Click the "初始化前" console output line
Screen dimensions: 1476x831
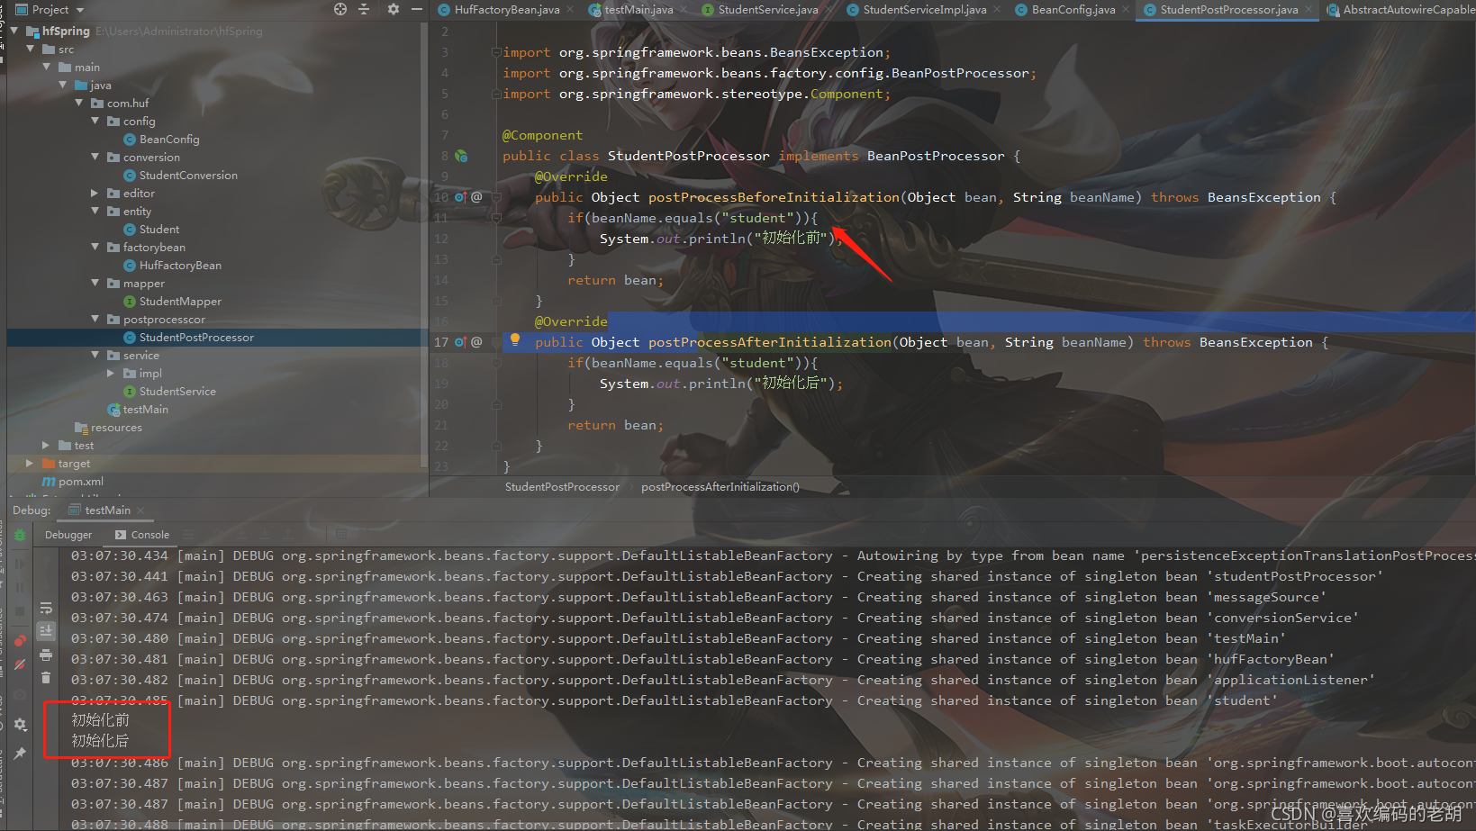click(101, 720)
